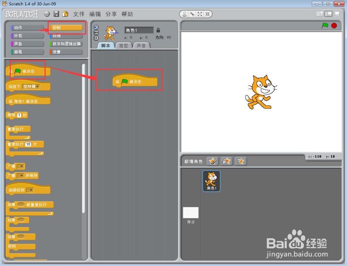Click the red stop sign button
This screenshot has width=347, height=266.
click(x=334, y=26)
